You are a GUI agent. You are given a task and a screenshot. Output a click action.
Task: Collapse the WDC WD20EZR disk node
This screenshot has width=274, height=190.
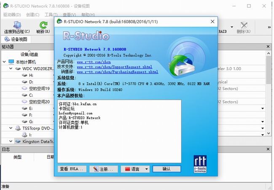point(11,68)
